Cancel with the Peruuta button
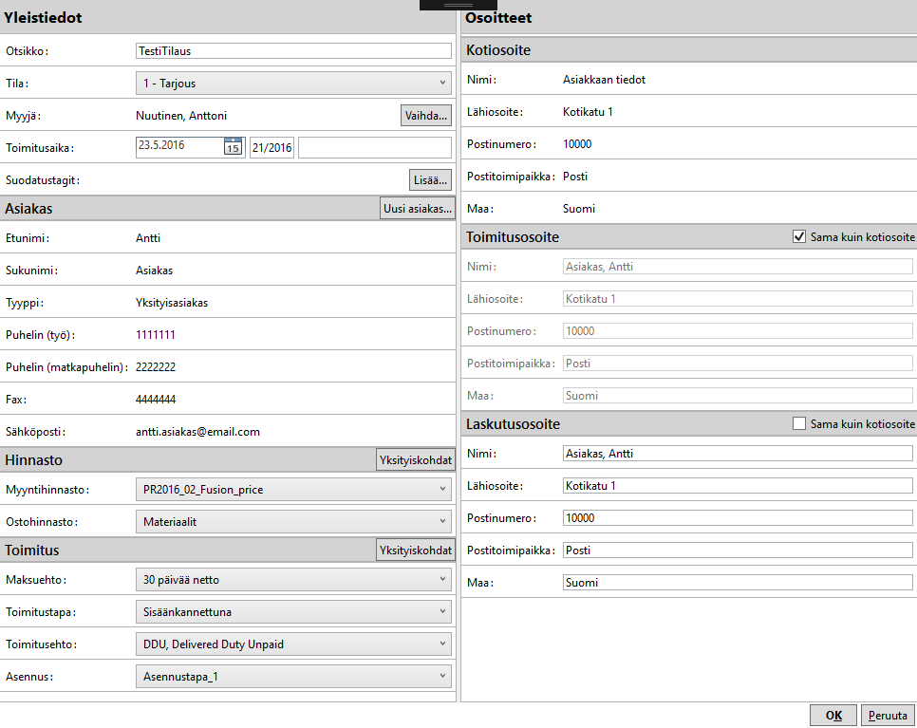The width and height of the screenshot is (917, 728). [888, 716]
